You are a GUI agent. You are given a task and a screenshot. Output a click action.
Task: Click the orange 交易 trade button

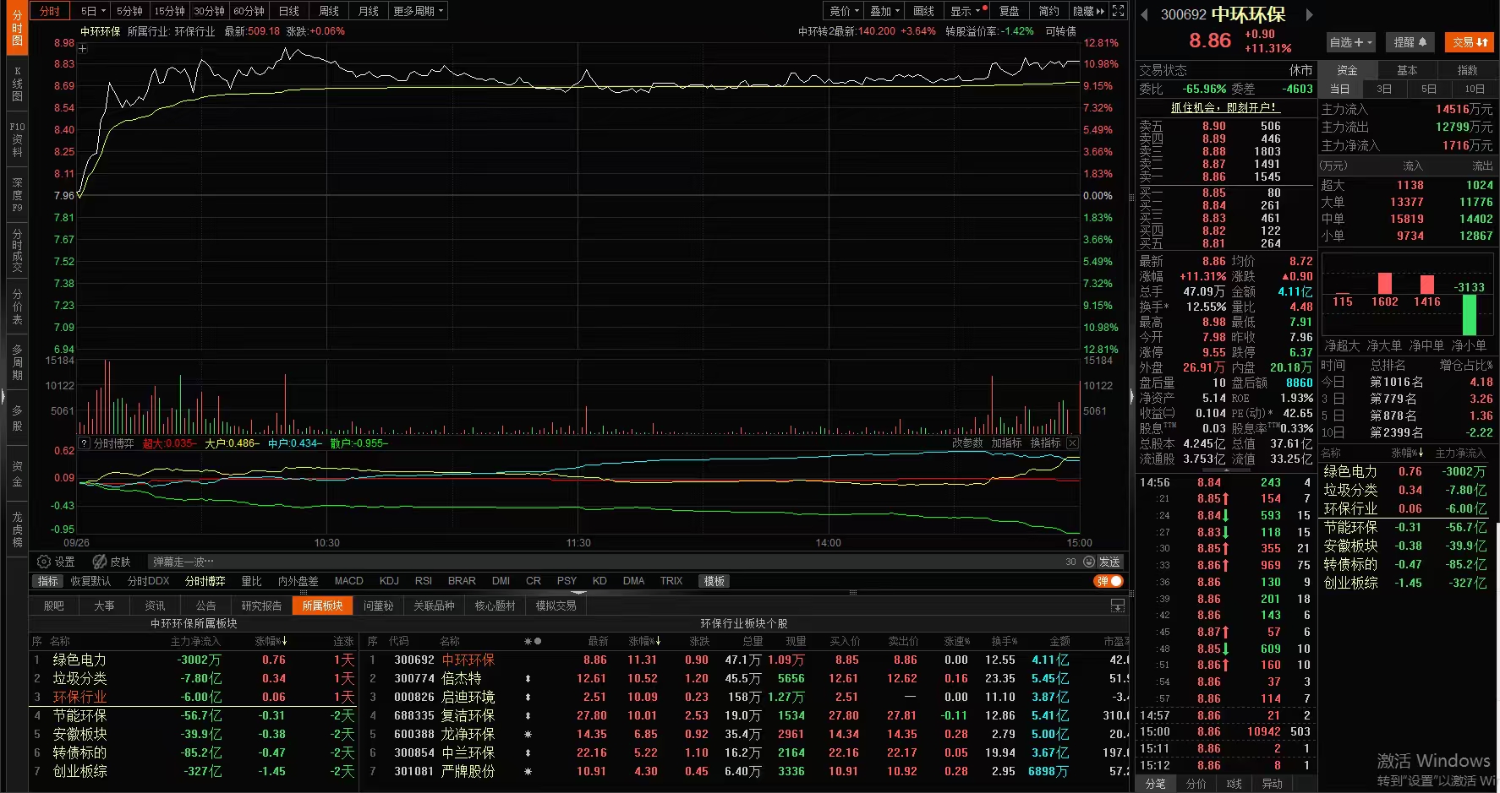point(1470,42)
